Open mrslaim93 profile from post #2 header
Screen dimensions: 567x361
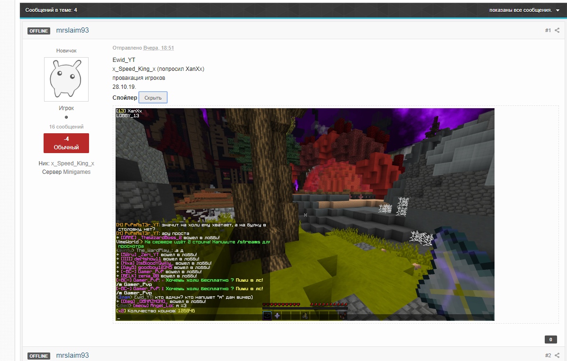[72, 356]
